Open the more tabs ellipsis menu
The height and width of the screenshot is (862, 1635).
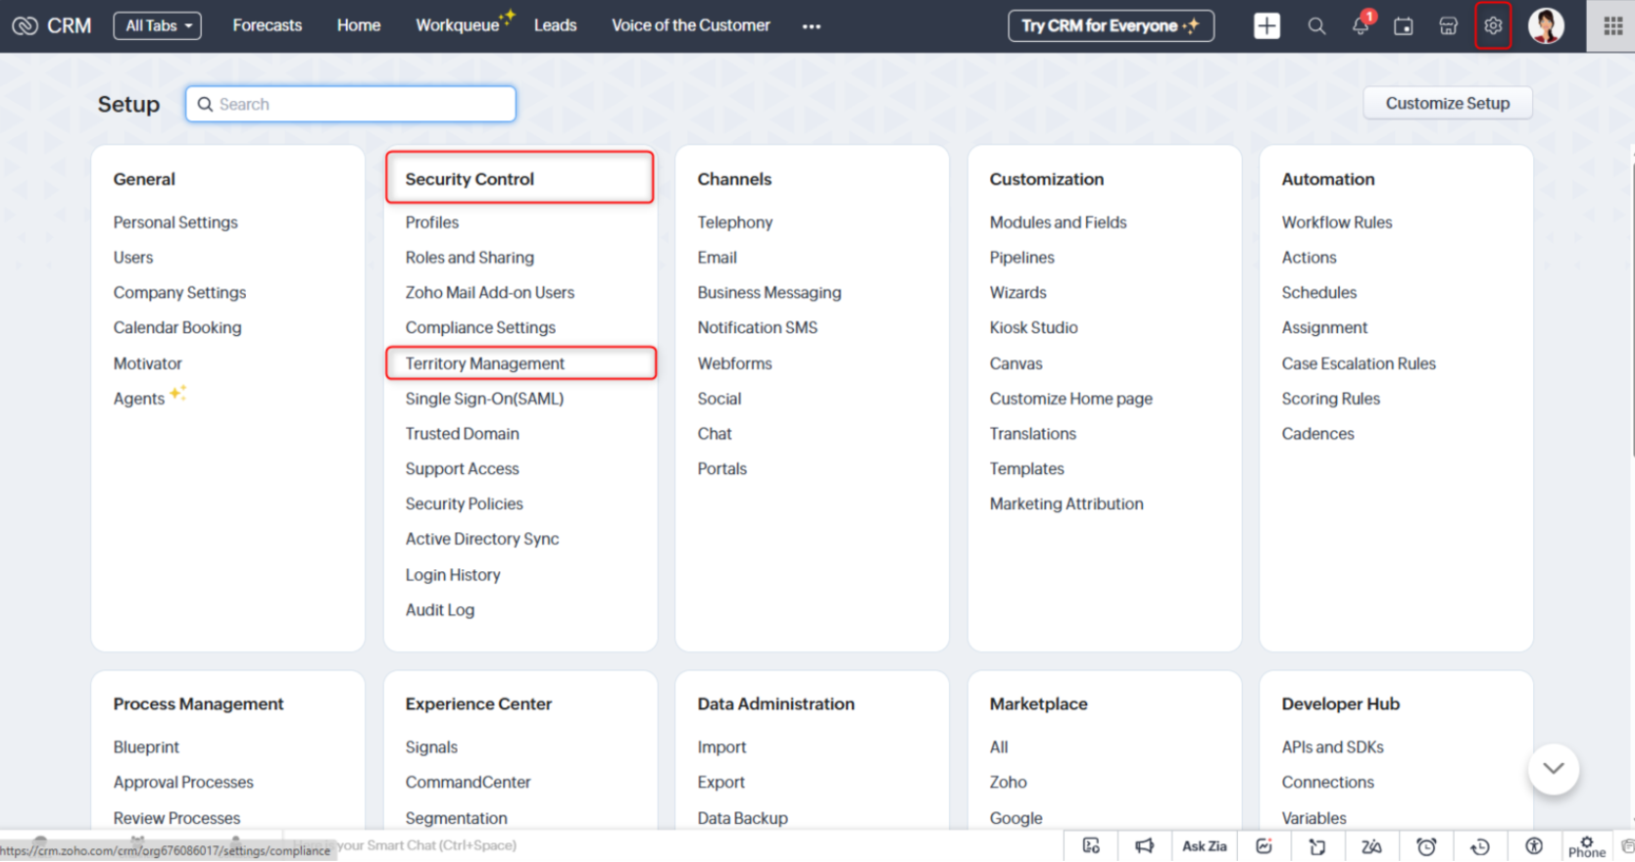[x=811, y=26]
